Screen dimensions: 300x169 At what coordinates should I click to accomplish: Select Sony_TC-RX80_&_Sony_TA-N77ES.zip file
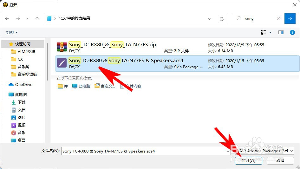[177, 48]
